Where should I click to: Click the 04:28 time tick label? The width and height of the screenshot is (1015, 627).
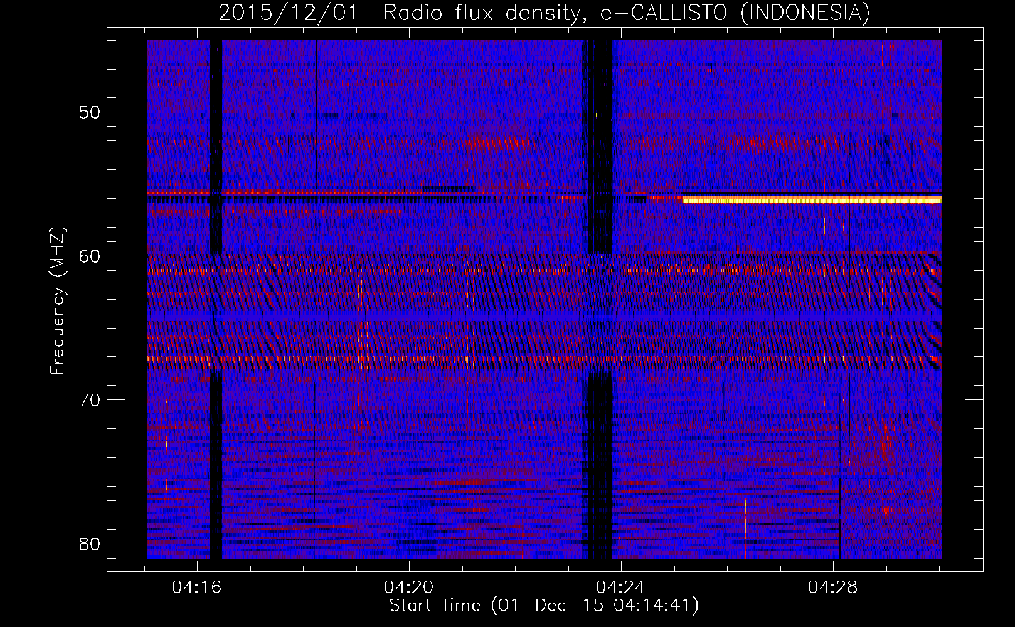(x=832, y=587)
